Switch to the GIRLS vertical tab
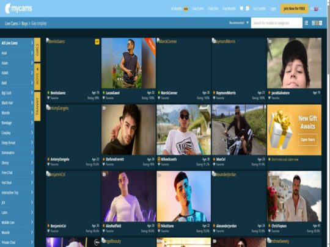Screen dimensions: 330x247 37,49
